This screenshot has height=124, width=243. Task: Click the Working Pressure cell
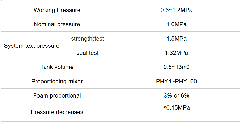click(57, 10)
